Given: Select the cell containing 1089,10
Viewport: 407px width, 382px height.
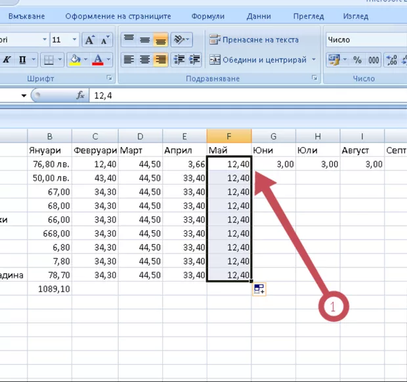Looking at the screenshot, I should (x=50, y=289).
